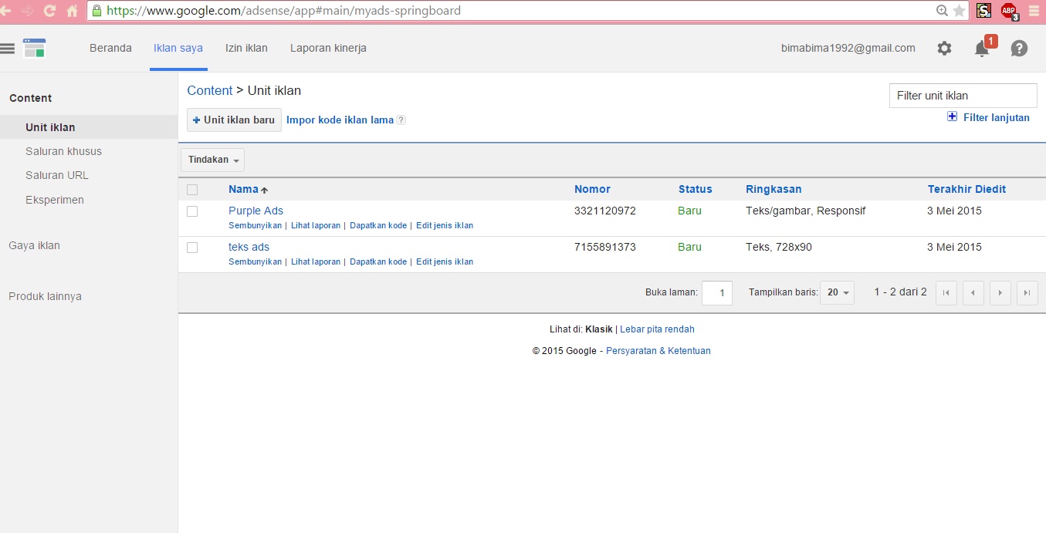Image resolution: width=1046 pixels, height=533 pixels.
Task: Select the Iklan saya tab
Action: click(178, 48)
